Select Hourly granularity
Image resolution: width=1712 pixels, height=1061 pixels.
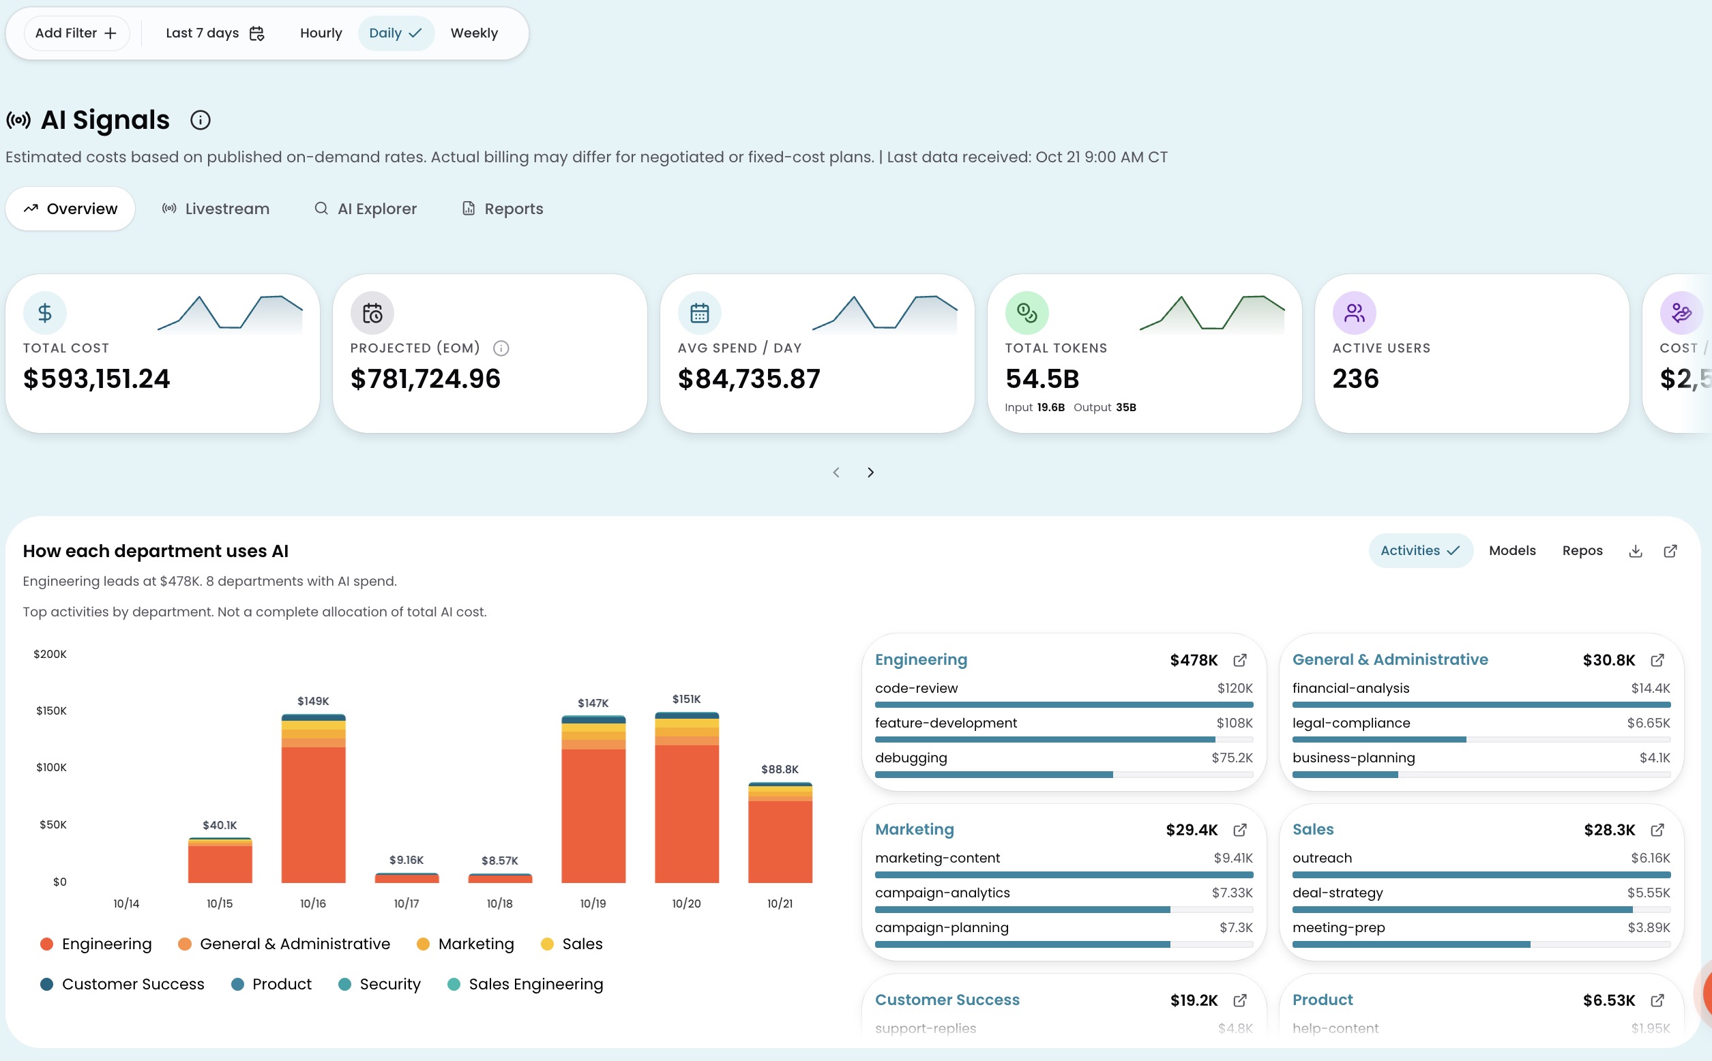[x=321, y=33]
